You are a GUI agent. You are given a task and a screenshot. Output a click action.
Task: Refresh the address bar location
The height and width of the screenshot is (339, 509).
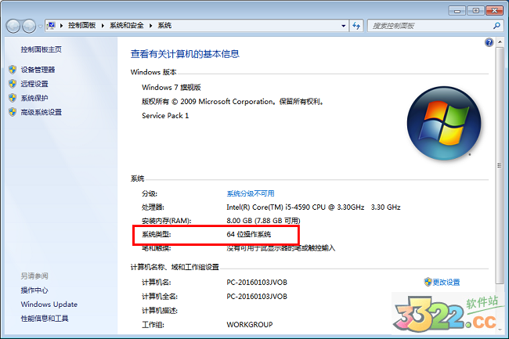356,26
